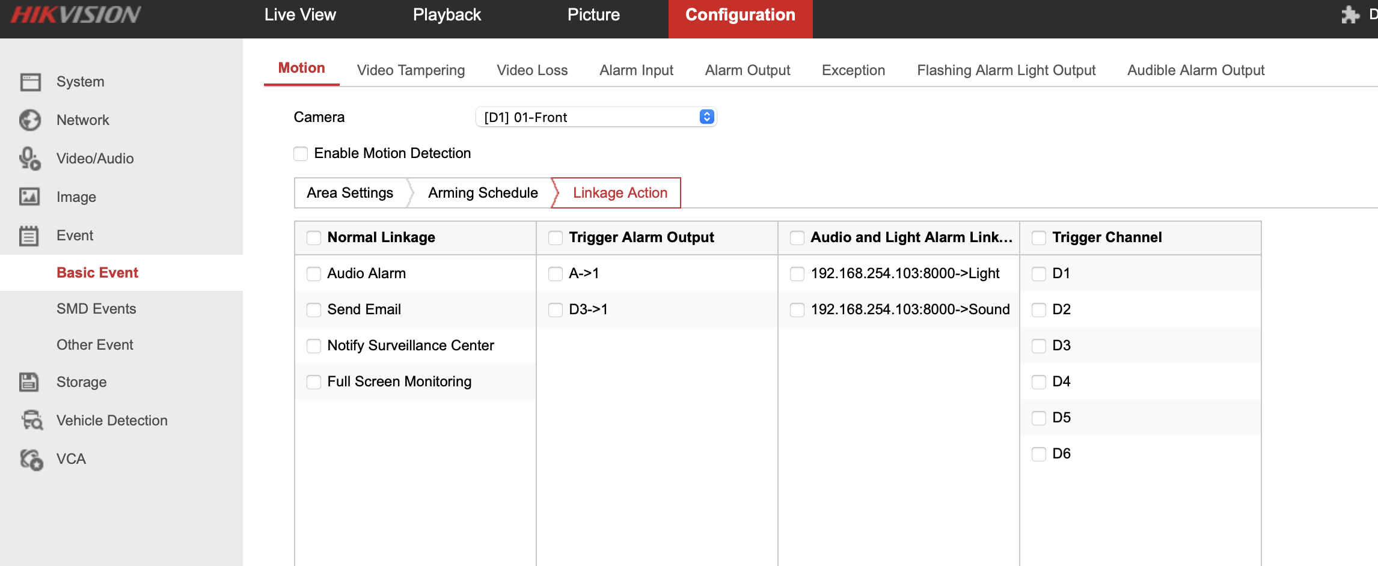Open SMD Events settings
This screenshot has width=1378, height=566.
[x=97, y=308]
